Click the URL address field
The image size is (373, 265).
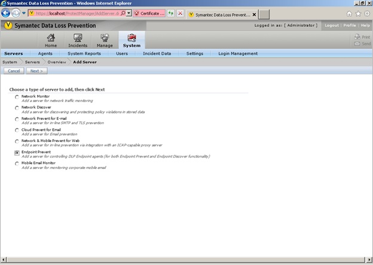coord(77,13)
